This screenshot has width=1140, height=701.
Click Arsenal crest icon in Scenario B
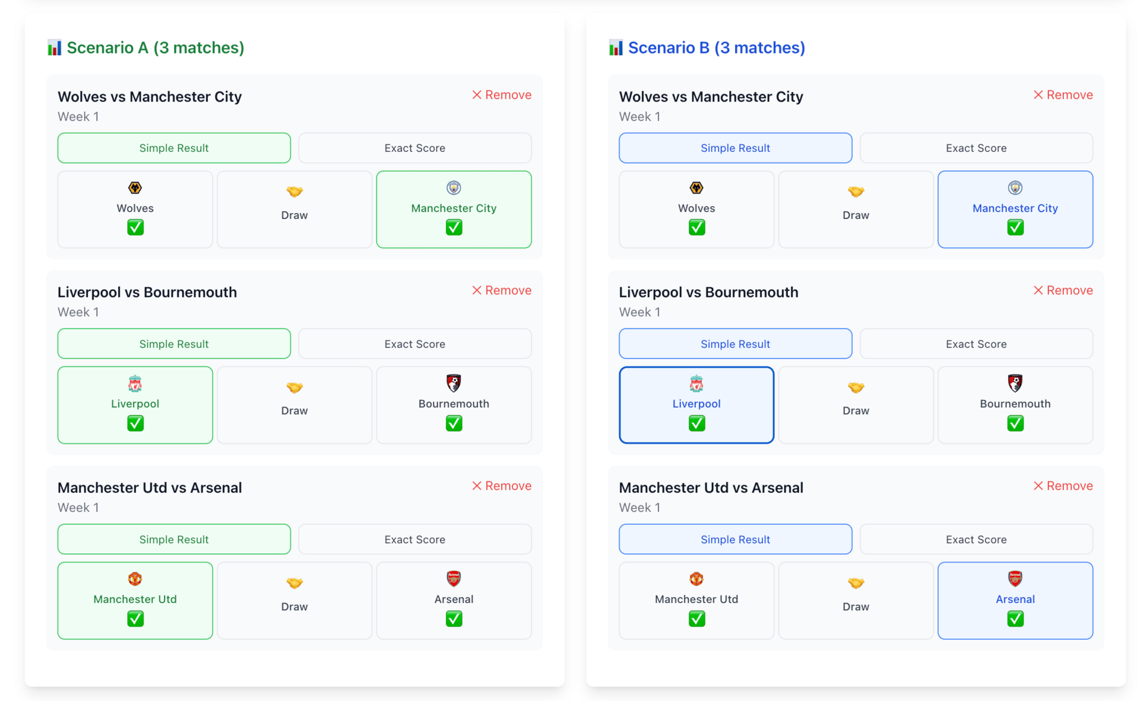[x=1015, y=579]
